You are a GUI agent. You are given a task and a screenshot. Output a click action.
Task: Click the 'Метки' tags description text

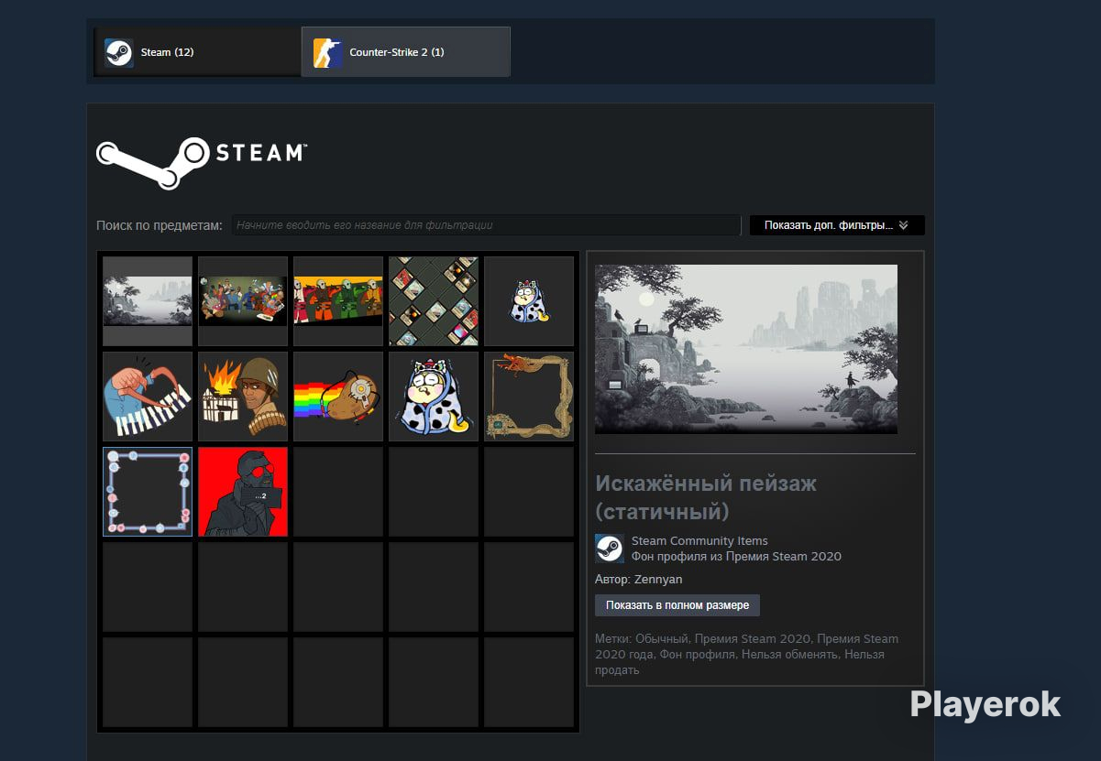point(747,654)
